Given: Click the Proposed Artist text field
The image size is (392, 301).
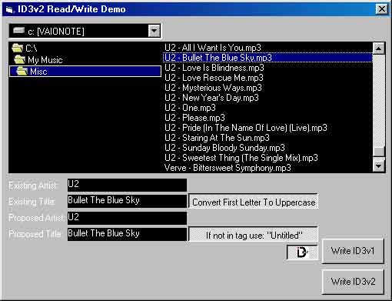Looking at the screenshot, I should point(127,218).
